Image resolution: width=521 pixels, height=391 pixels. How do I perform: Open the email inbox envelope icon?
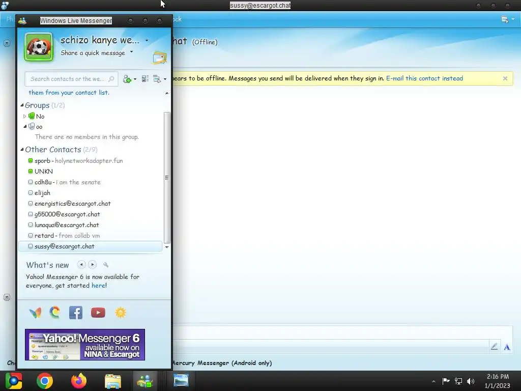point(159,58)
